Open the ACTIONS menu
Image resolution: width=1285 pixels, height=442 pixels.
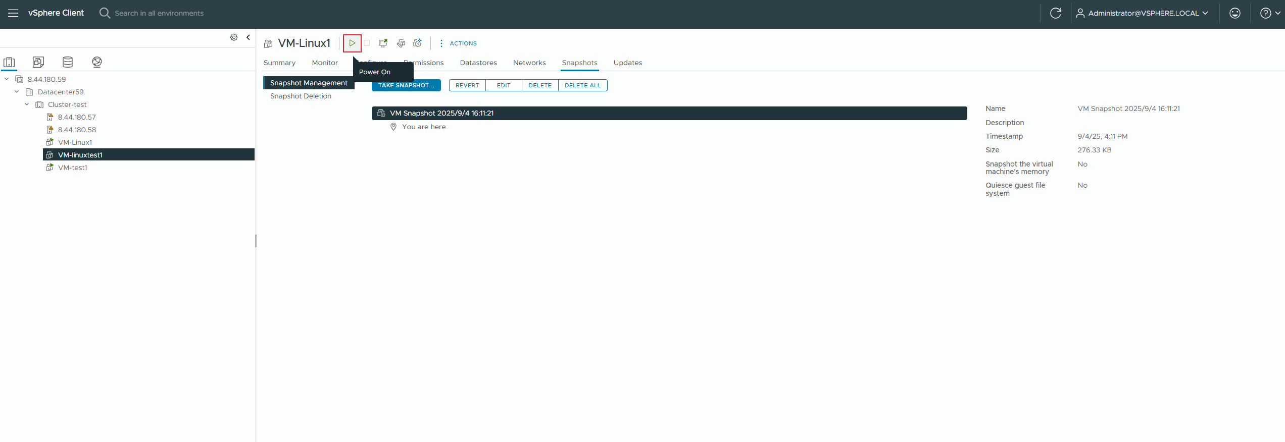(458, 43)
